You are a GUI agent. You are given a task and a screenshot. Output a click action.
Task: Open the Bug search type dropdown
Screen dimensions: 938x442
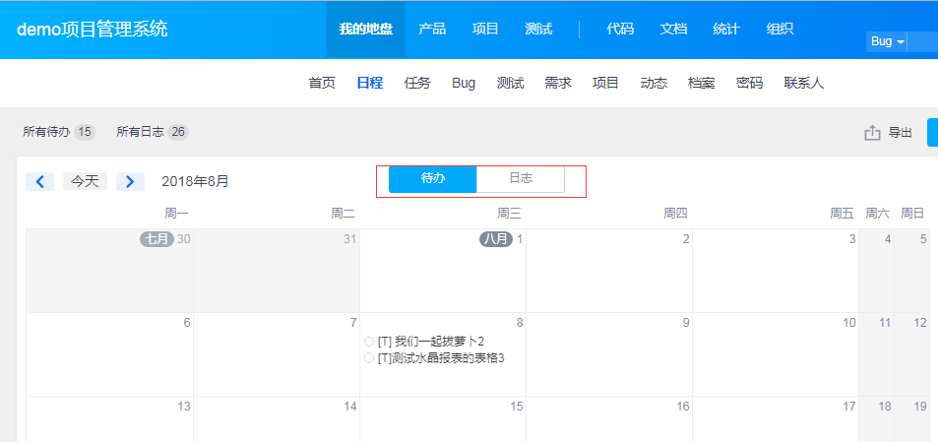coord(887,42)
